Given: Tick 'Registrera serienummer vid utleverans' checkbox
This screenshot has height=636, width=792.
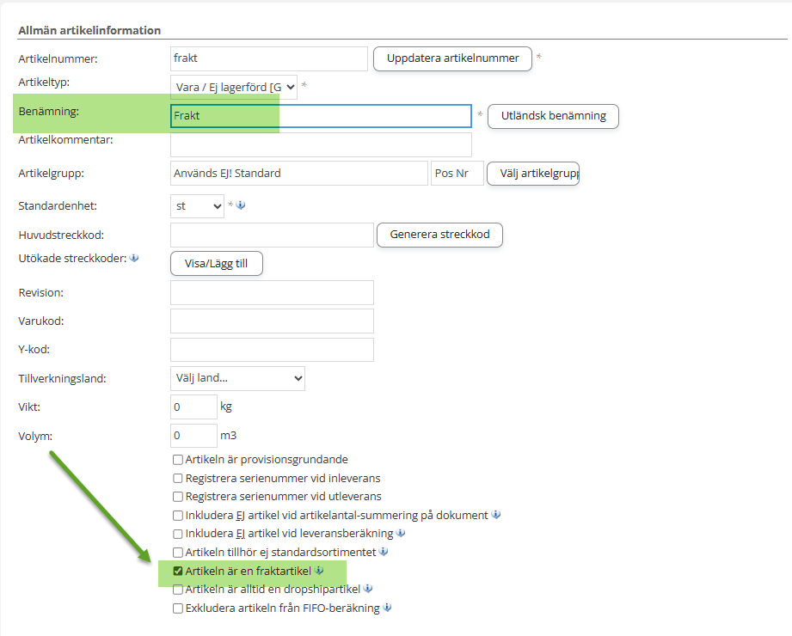Looking at the screenshot, I should click(x=178, y=497).
